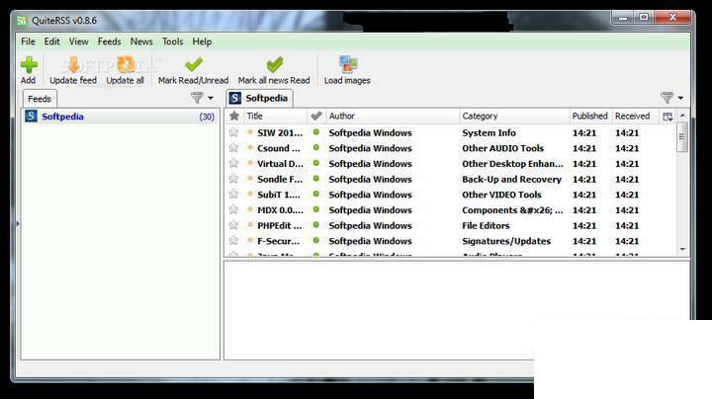Viewport: 712px width, 399px height.
Task: Sort by Title column header
Action: (275, 117)
